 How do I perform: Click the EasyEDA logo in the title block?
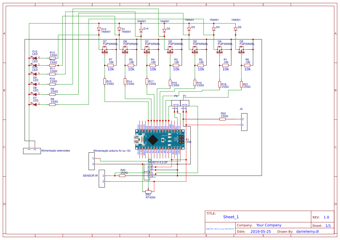click(220, 229)
